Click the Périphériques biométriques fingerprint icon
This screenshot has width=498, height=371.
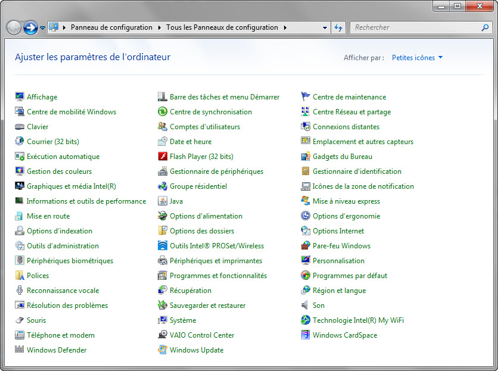(x=20, y=260)
